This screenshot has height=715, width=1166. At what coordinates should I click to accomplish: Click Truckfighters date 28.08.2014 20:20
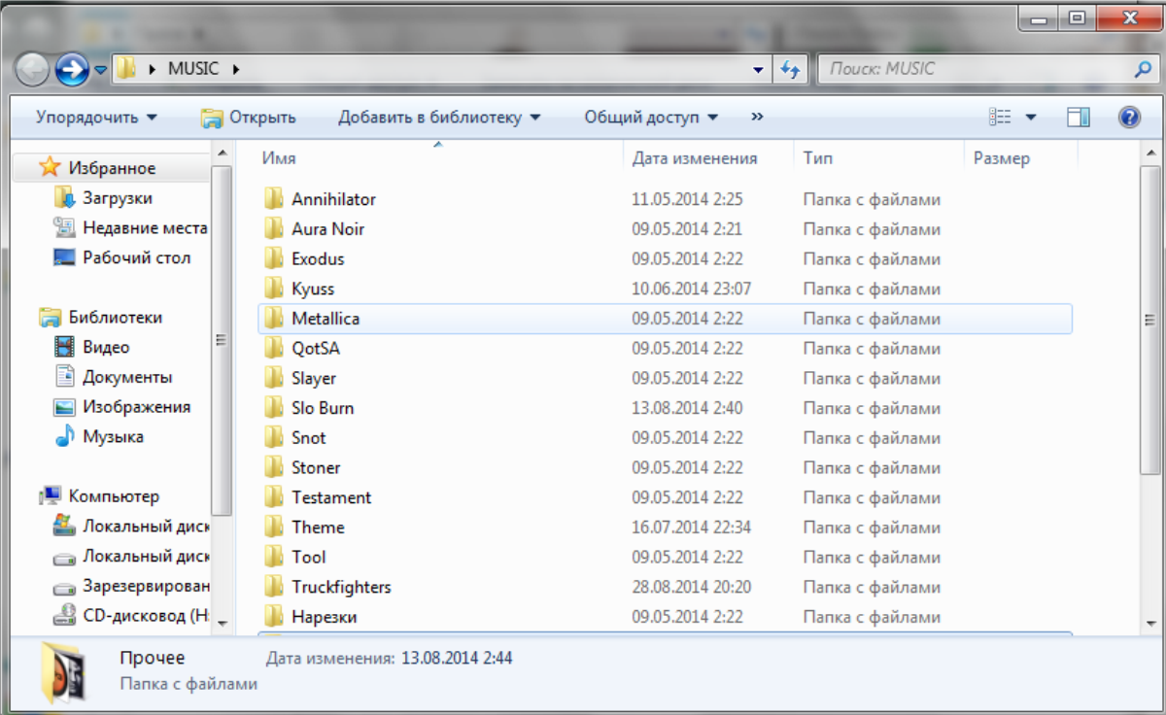tap(691, 588)
